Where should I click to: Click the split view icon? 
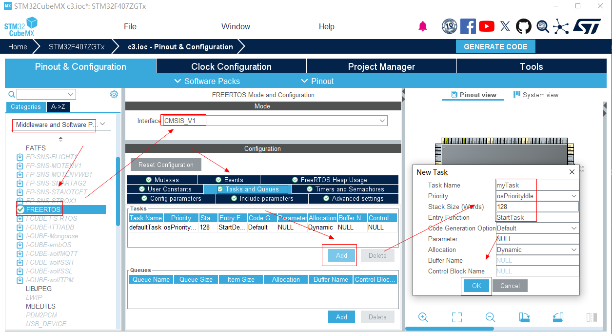point(592,317)
